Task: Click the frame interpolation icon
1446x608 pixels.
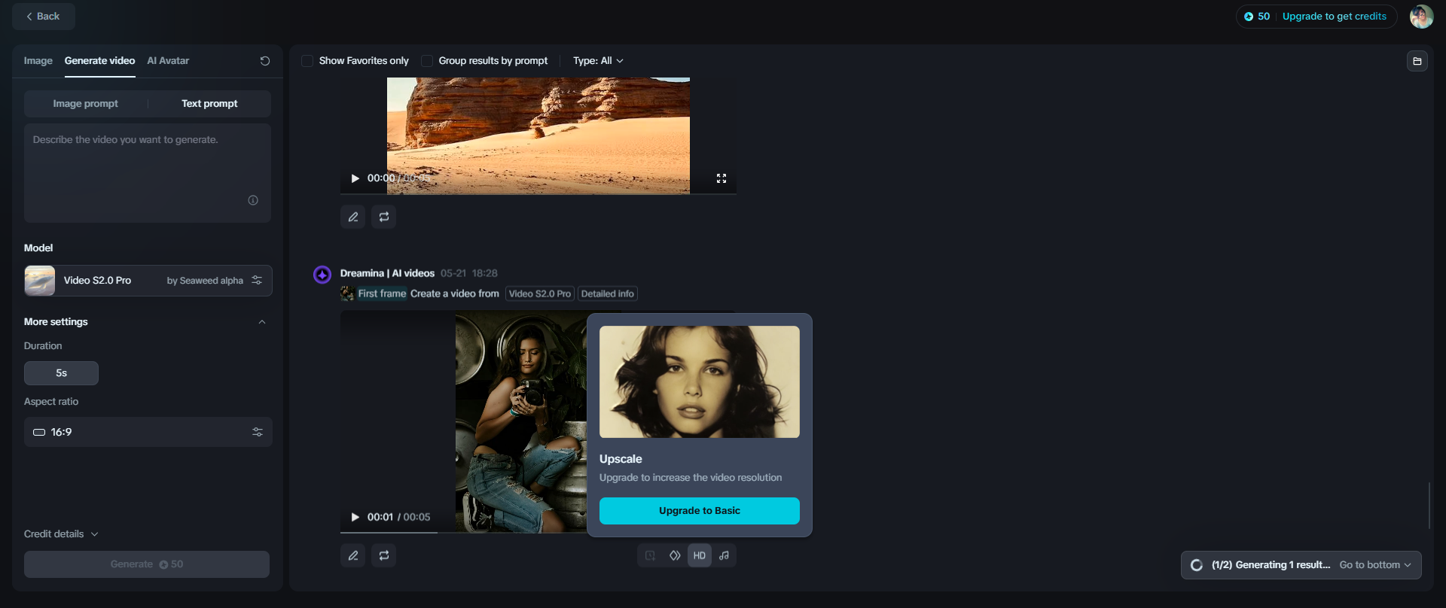Action: (x=675, y=555)
